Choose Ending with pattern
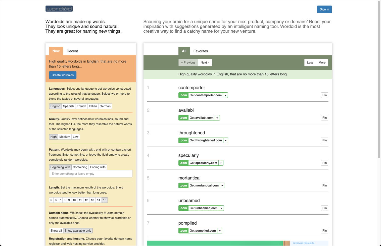Image resolution: width=381 pixels, height=246 pixels. click(x=98, y=167)
